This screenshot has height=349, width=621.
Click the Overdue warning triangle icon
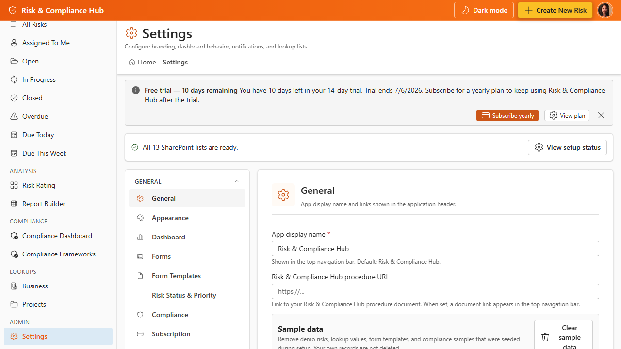point(14,116)
